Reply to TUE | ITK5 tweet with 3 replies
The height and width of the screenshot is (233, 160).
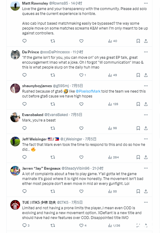point(26,225)
